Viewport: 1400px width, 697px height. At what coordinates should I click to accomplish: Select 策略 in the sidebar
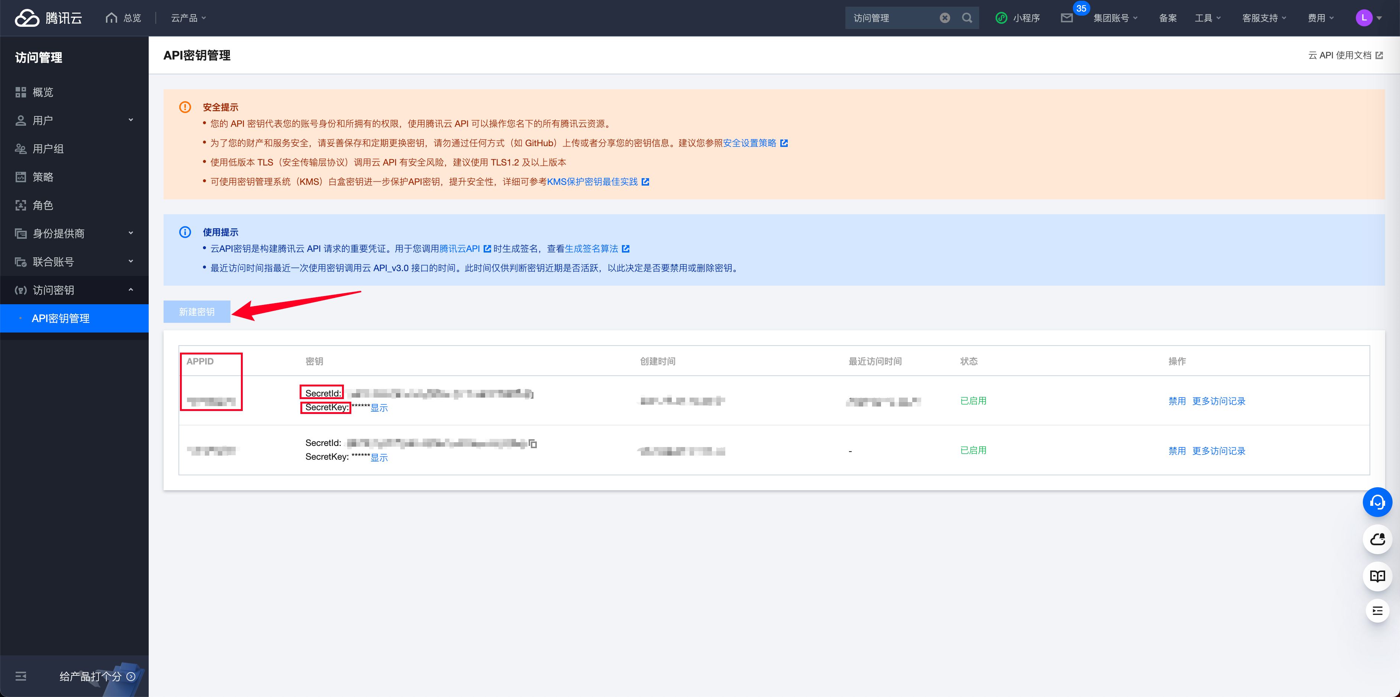pos(43,177)
